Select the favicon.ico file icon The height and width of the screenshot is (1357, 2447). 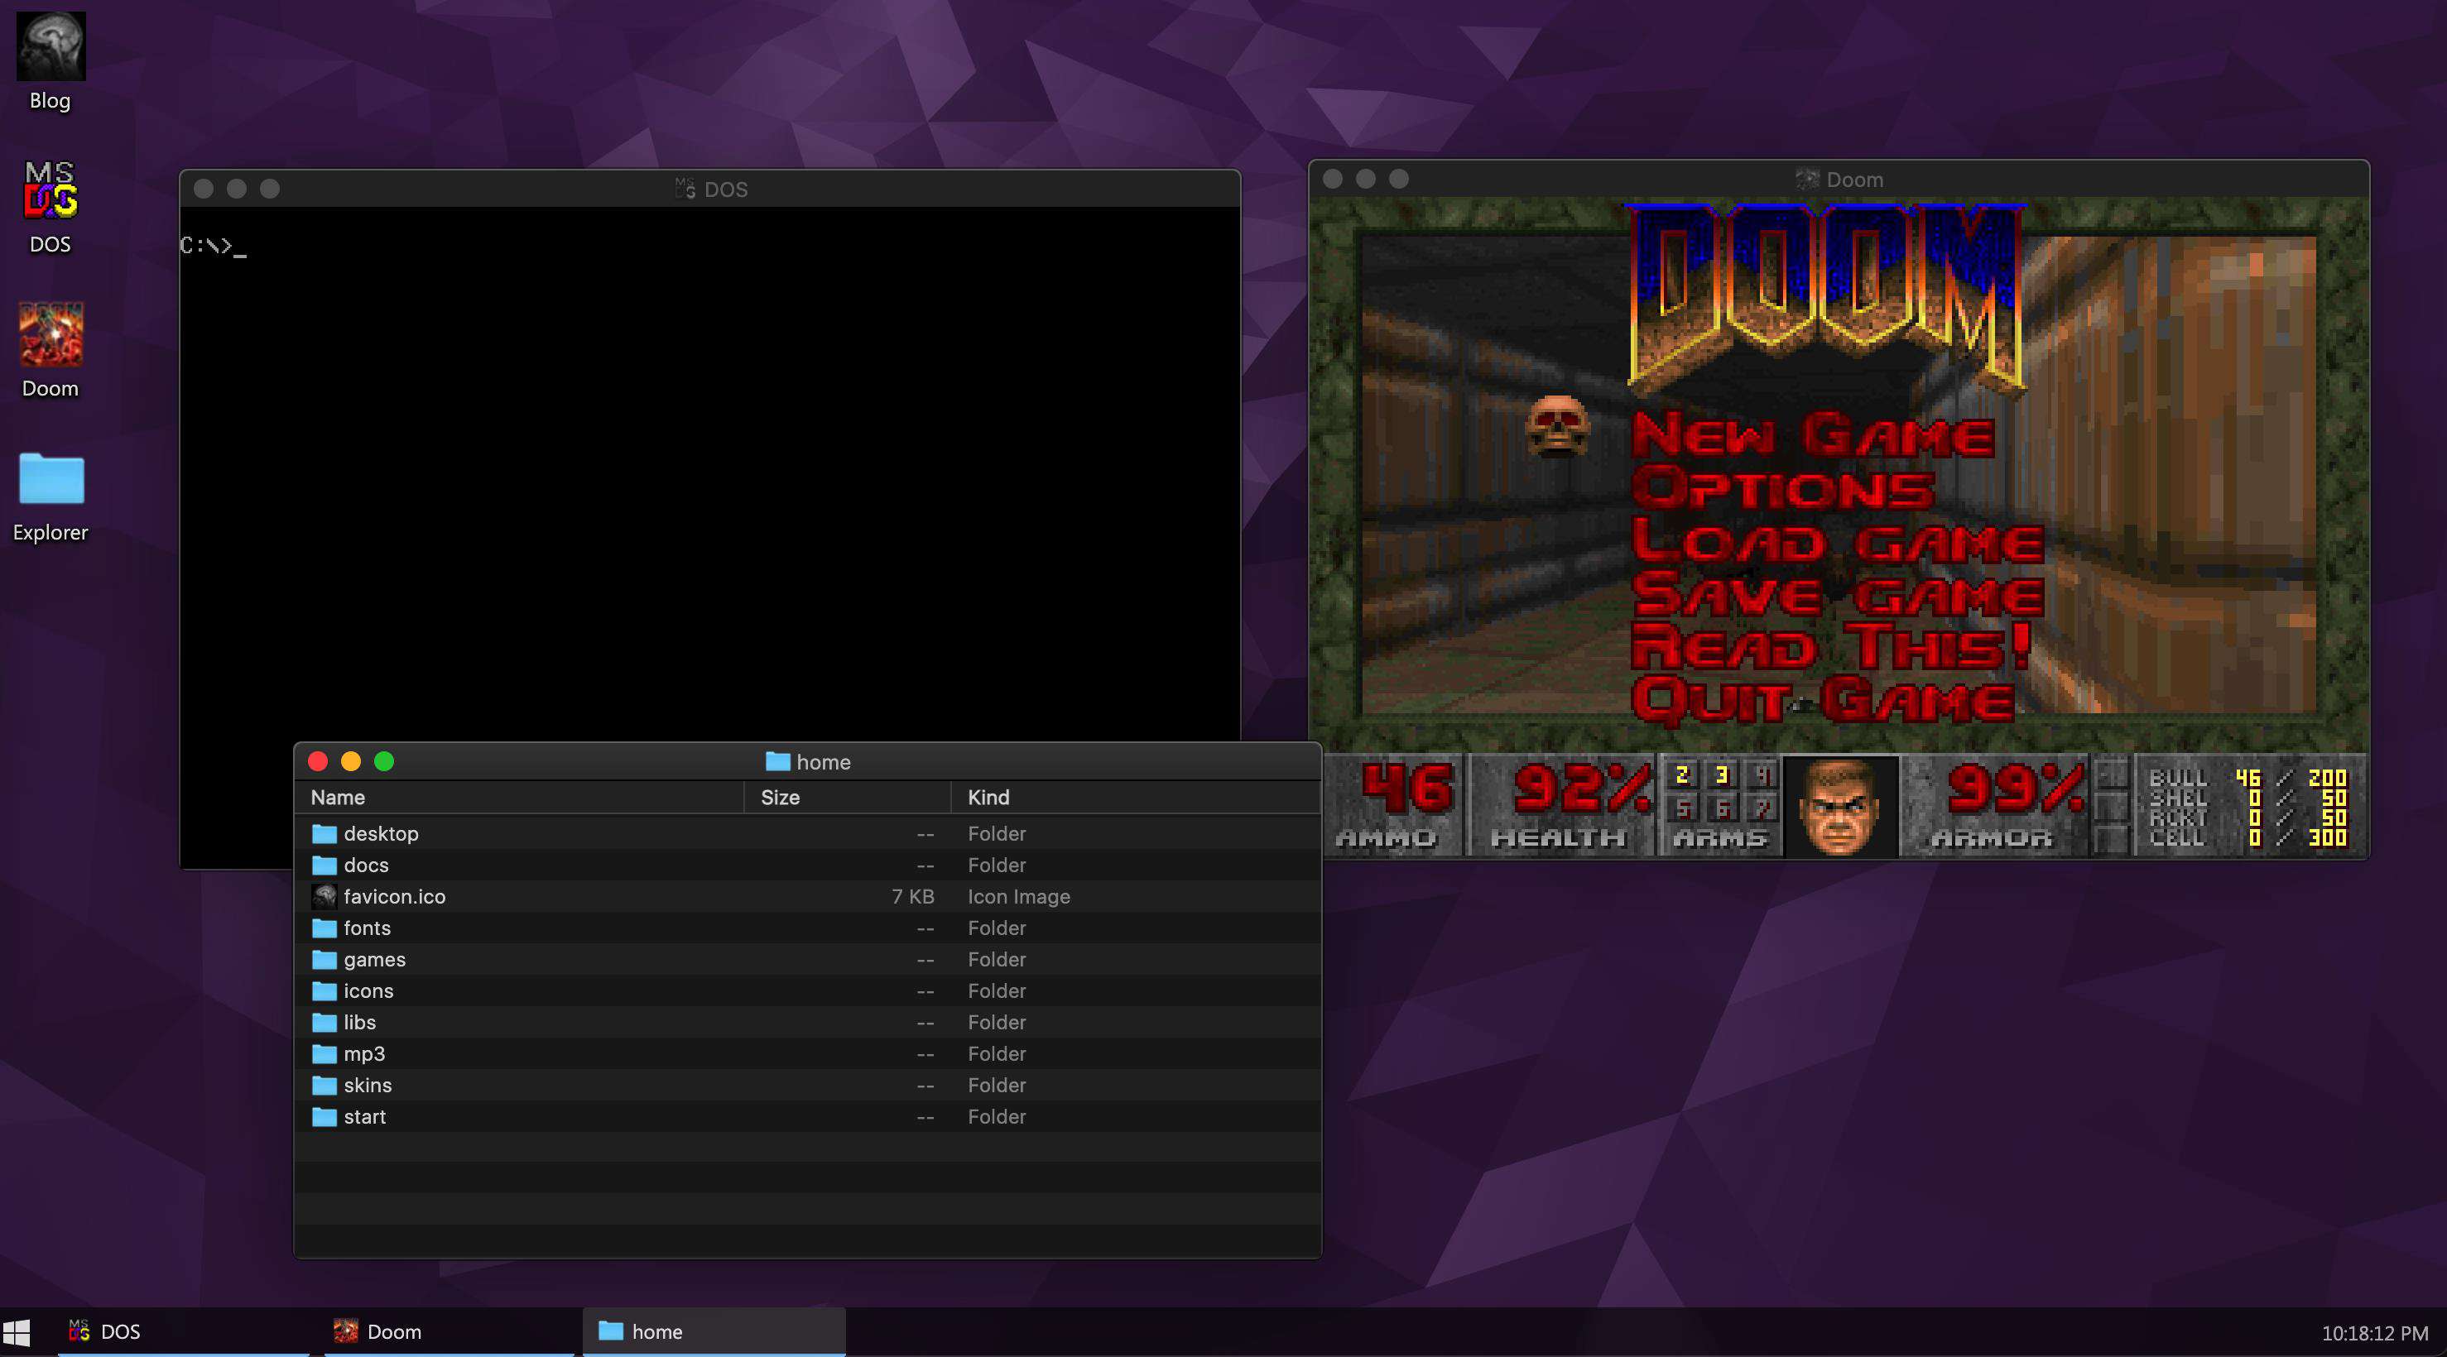[x=325, y=895]
